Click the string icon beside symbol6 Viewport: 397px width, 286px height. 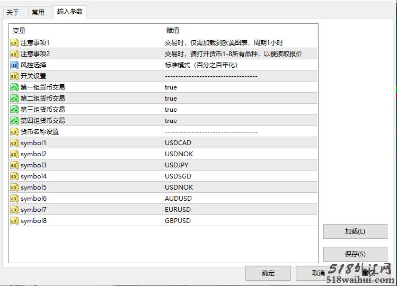coord(14,199)
